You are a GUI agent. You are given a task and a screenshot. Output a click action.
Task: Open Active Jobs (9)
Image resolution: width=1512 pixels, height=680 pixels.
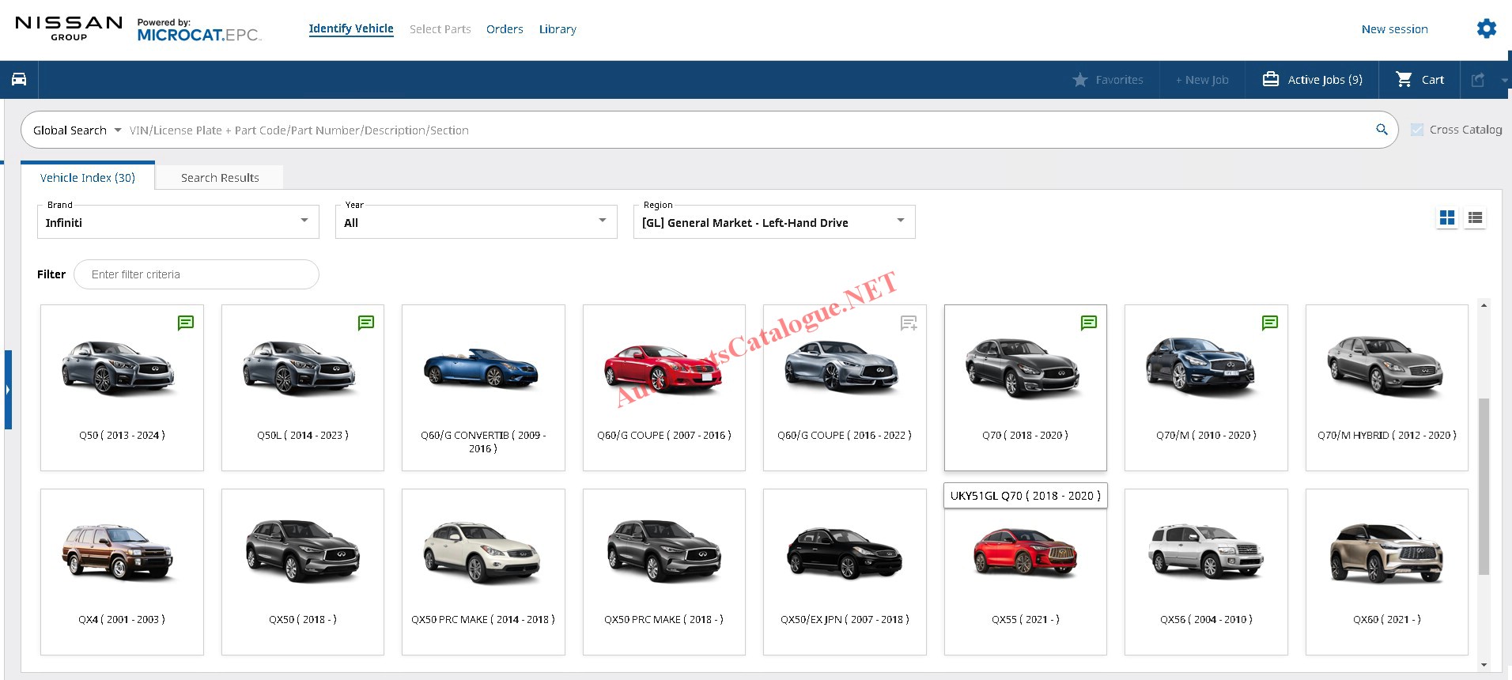(x=1312, y=80)
